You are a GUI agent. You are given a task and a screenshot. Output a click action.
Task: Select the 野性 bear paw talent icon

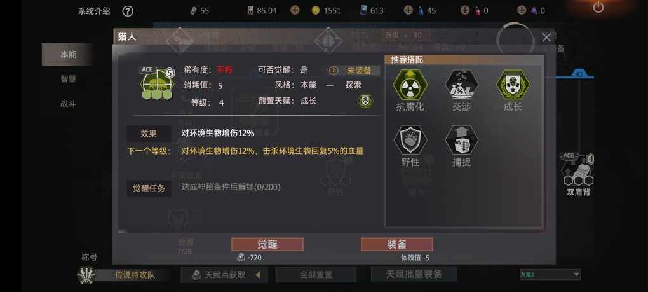tap(410, 140)
